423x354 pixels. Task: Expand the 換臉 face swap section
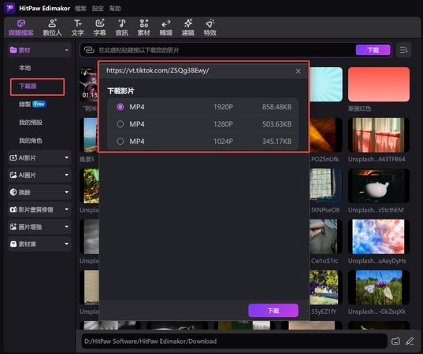39,193
